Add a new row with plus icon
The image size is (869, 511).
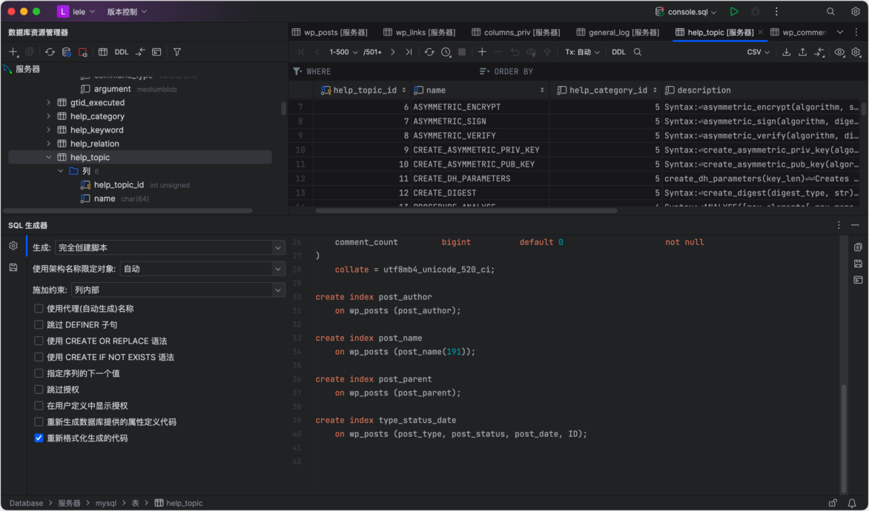482,52
